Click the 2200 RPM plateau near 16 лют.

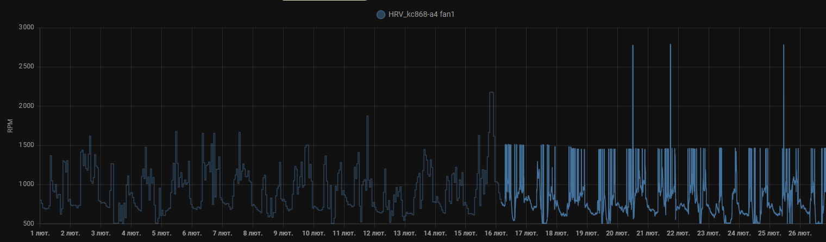pos(492,93)
